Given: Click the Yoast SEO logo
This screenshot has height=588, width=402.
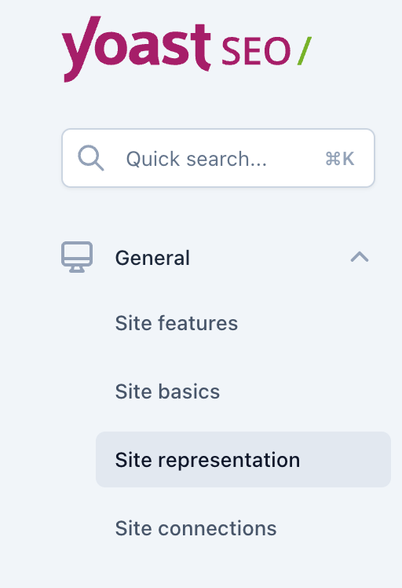Looking at the screenshot, I should 187,49.
